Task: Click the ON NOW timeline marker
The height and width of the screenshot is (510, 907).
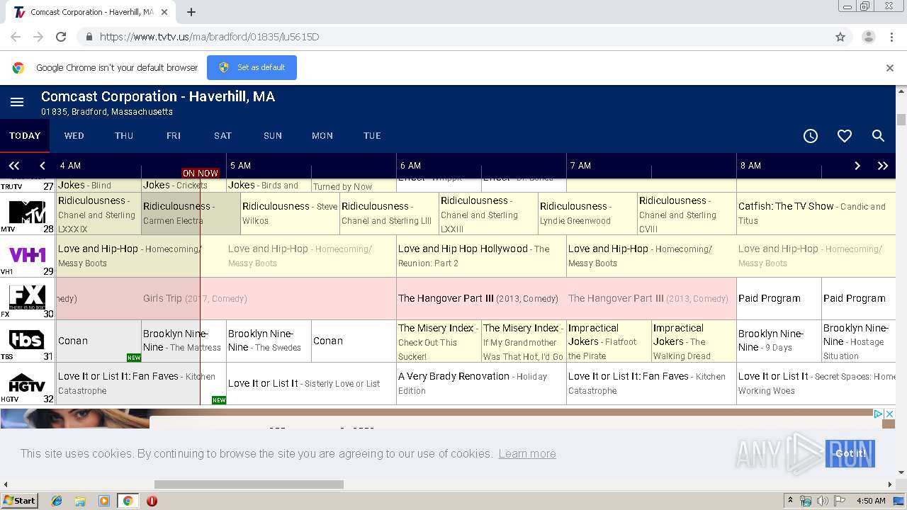Action: pos(201,173)
